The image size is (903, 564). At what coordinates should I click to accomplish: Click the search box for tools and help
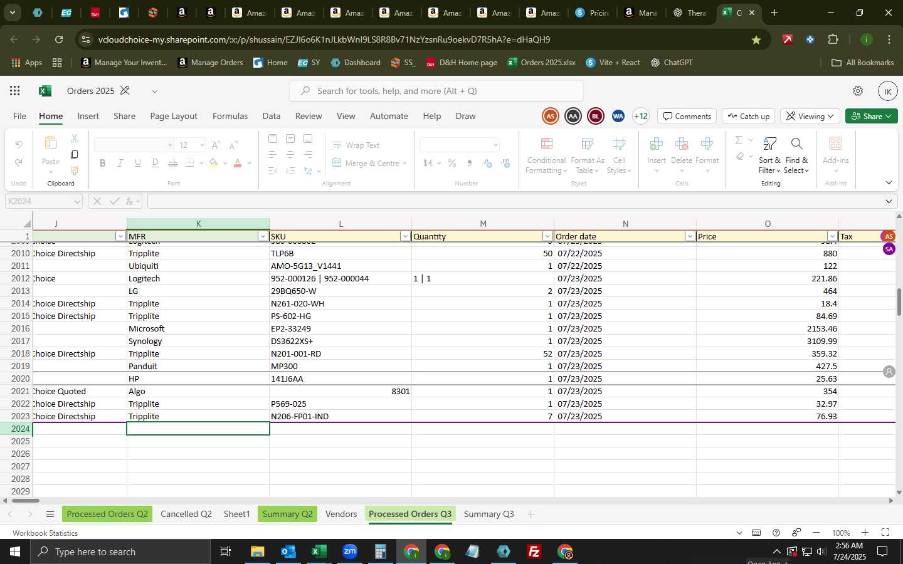436,91
